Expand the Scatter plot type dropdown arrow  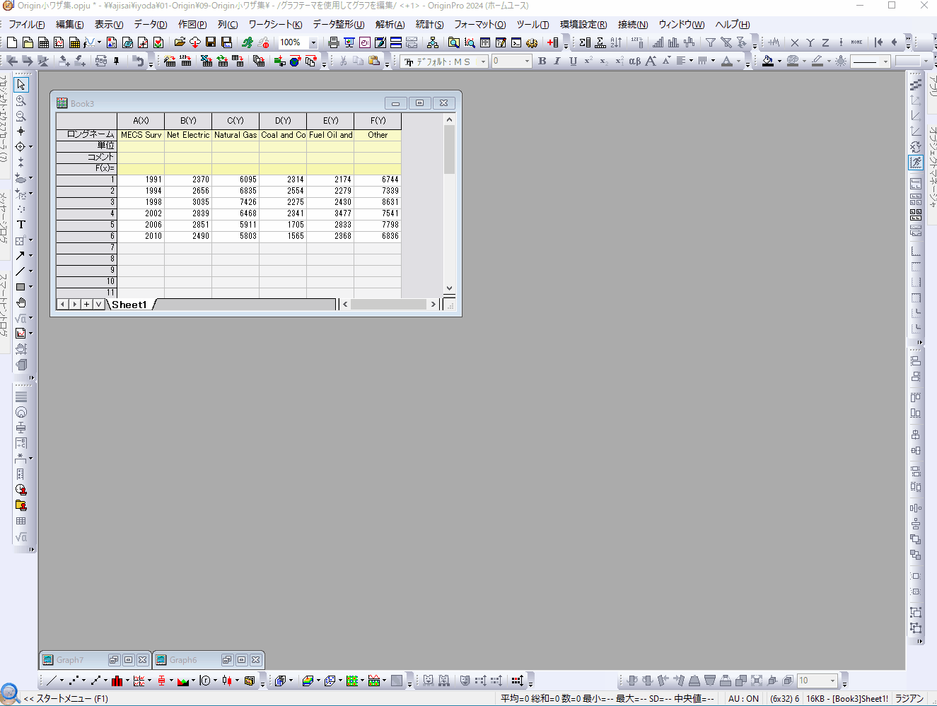tap(83, 681)
